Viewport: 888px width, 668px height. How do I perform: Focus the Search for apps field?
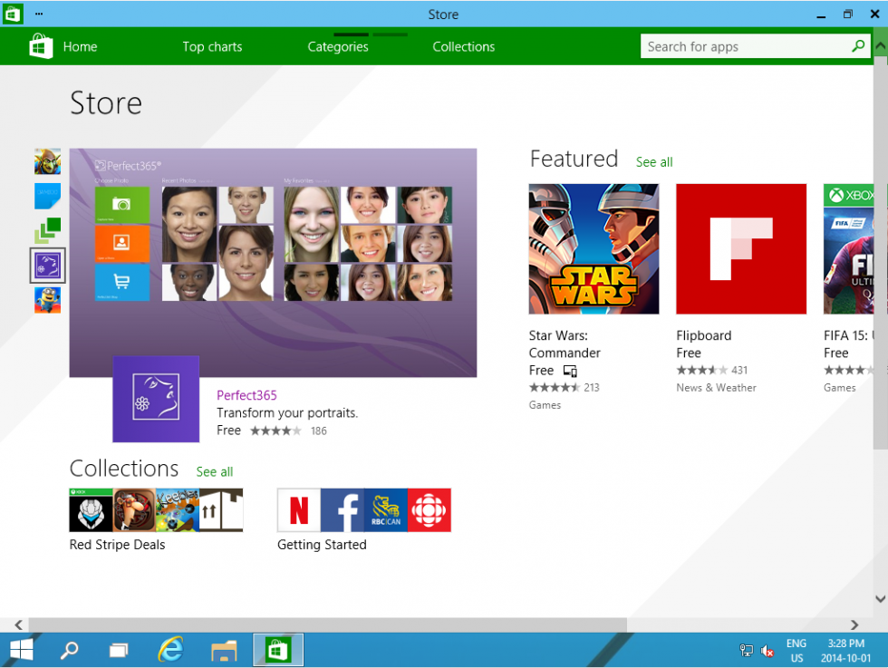[743, 46]
